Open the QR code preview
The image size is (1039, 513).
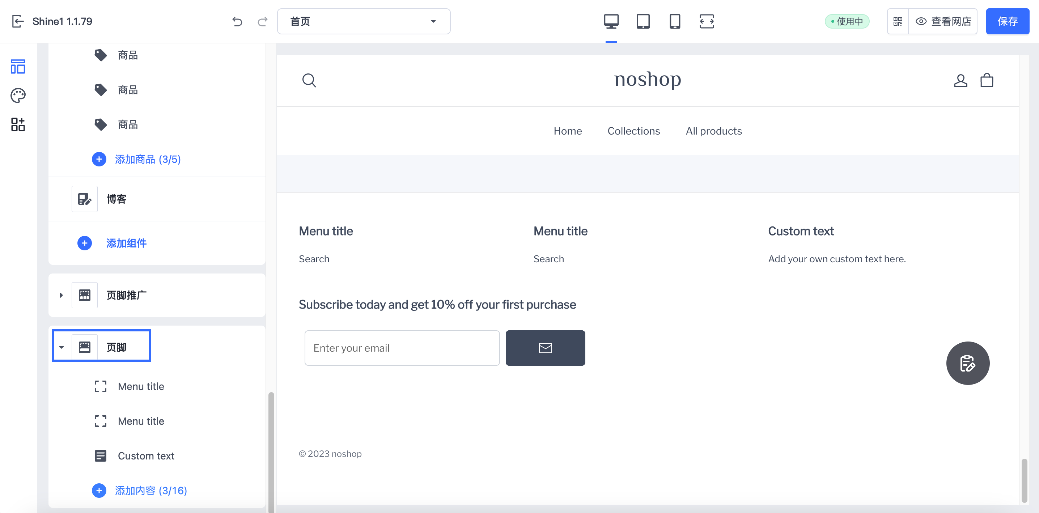[898, 21]
